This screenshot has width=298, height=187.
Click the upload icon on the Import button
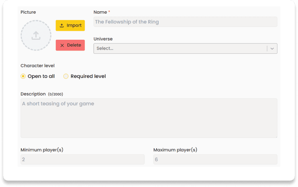61,25
